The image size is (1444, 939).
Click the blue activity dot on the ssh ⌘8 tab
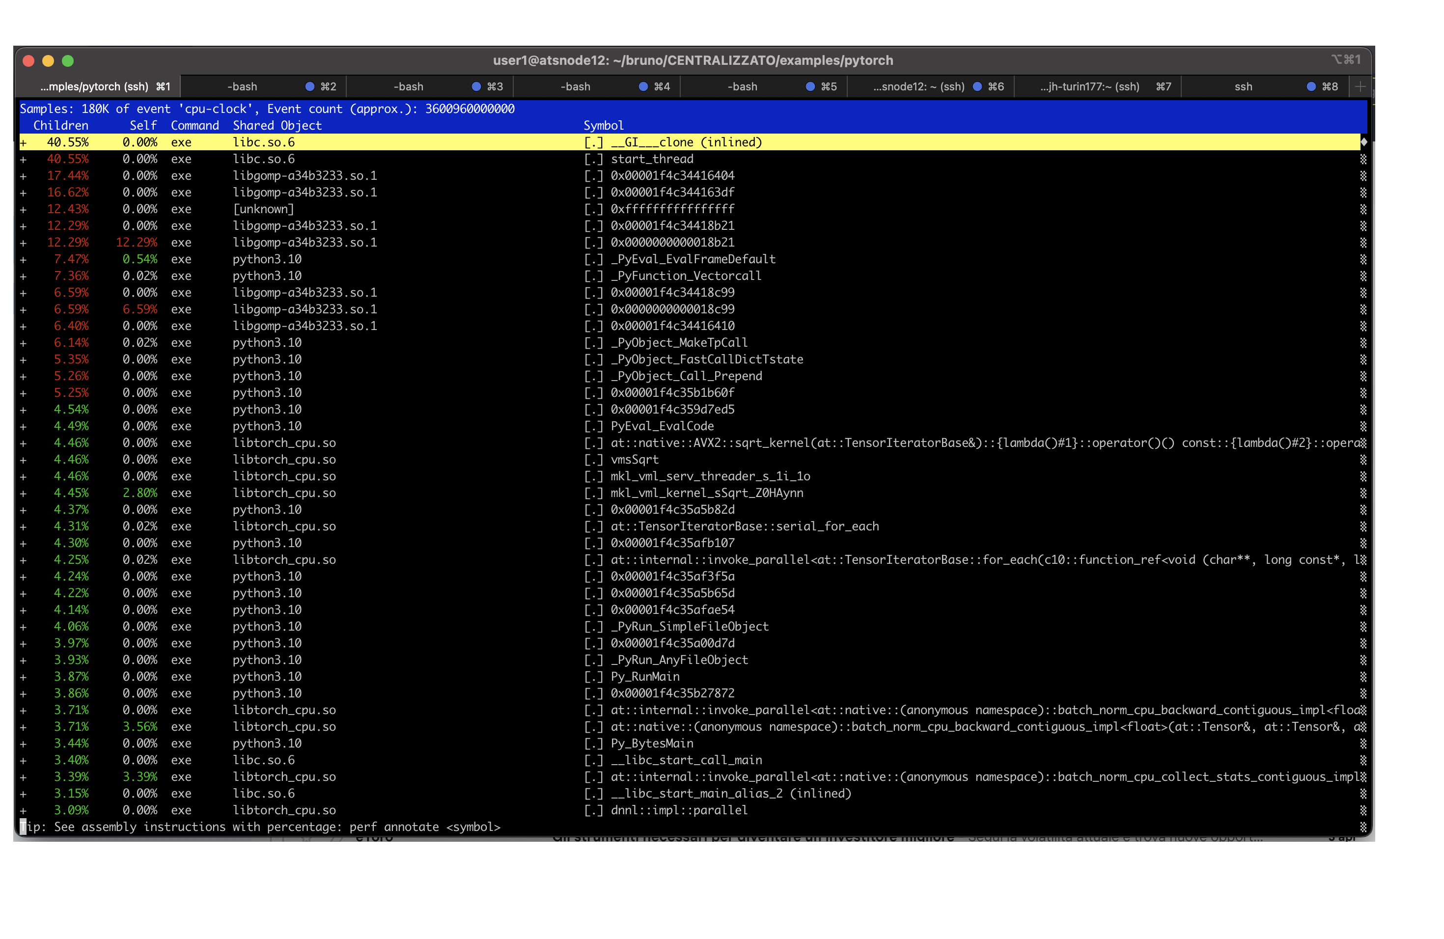[x=1310, y=86]
